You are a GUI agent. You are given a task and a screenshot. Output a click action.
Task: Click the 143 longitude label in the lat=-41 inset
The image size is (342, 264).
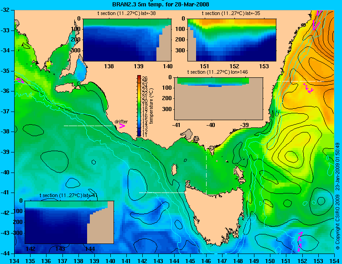point(60,249)
